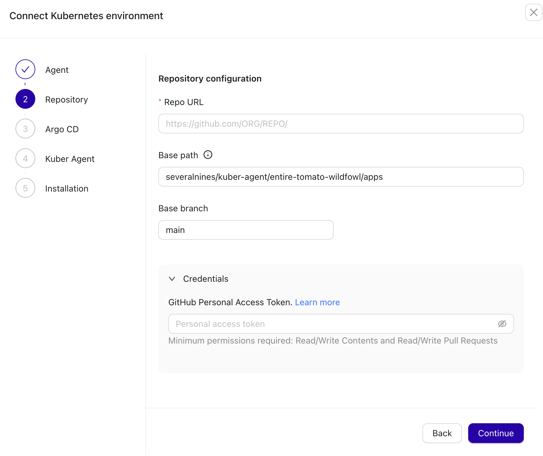Click the Repo URL input field
The image size is (543, 456).
(x=340, y=124)
